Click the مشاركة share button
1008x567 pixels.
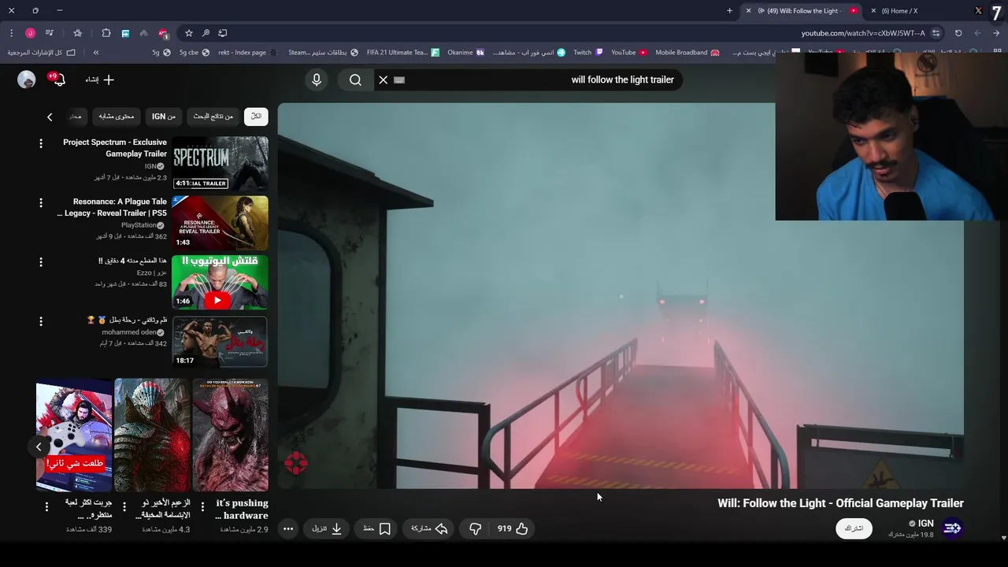coord(429,528)
